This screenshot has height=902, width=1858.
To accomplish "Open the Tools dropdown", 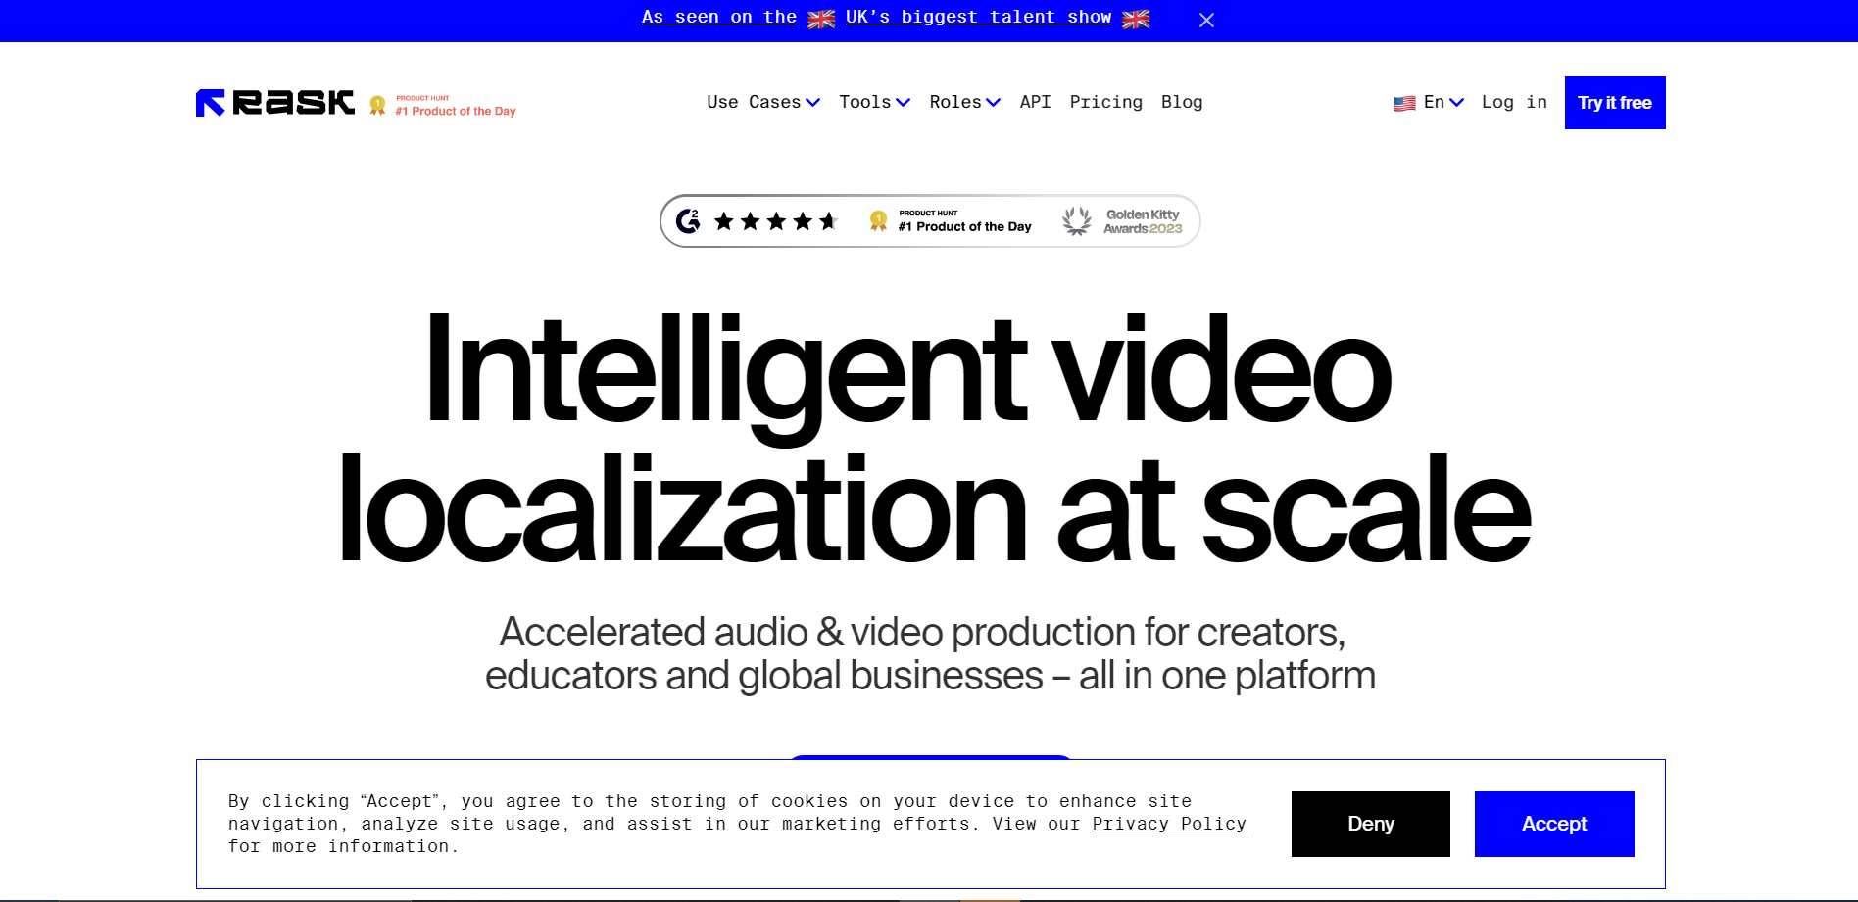I will 873,102.
